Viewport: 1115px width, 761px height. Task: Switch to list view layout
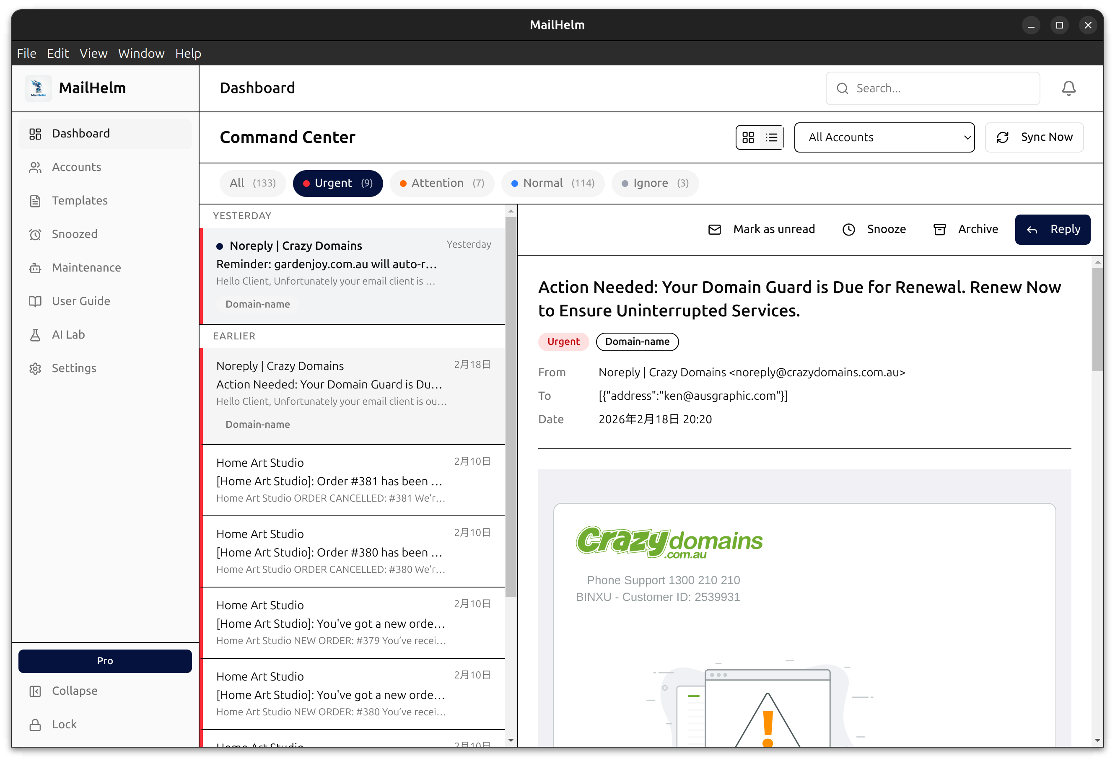771,137
